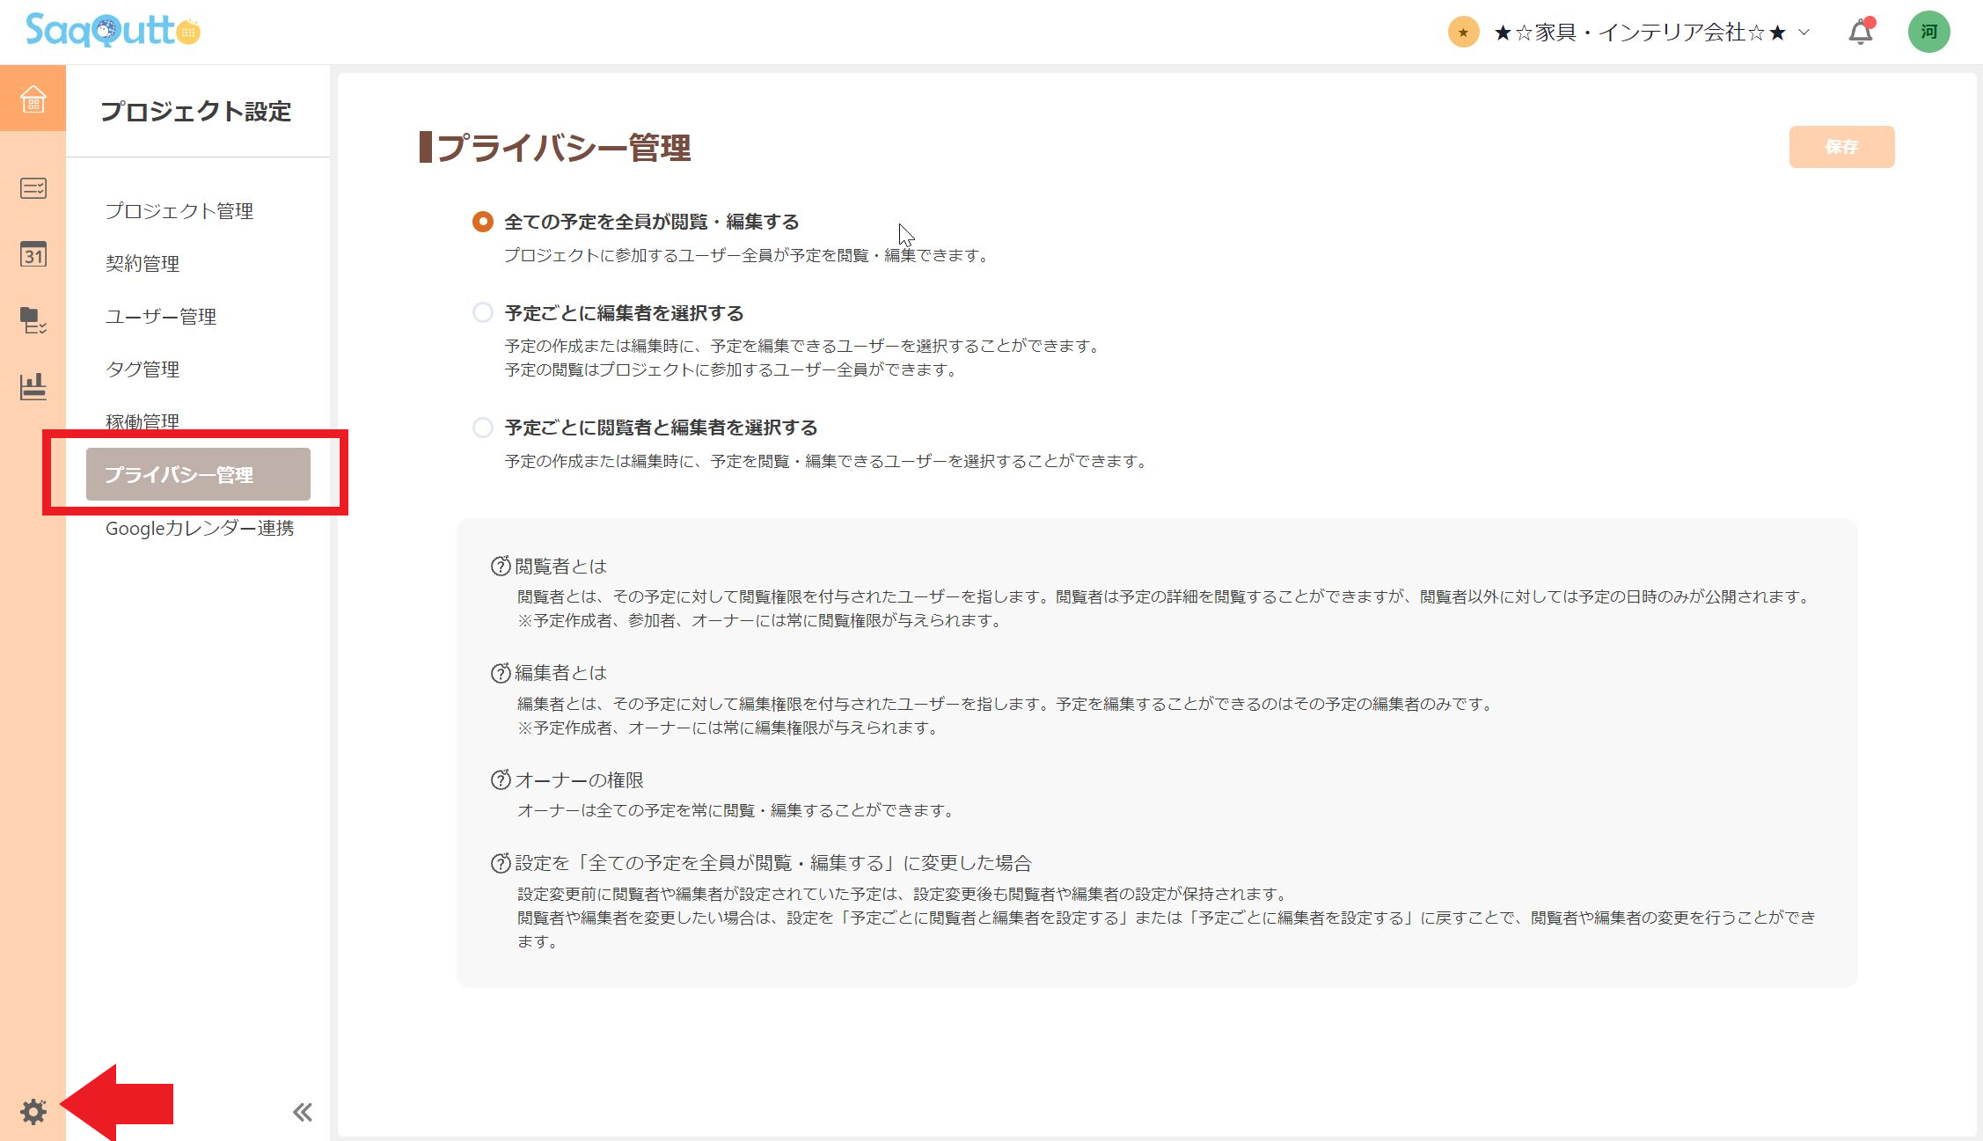Open タグ管理 settings page

click(x=143, y=369)
